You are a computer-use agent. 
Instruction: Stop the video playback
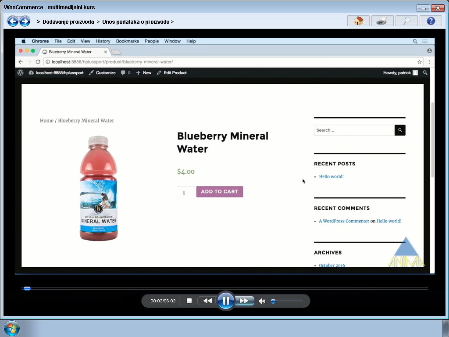(189, 301)
